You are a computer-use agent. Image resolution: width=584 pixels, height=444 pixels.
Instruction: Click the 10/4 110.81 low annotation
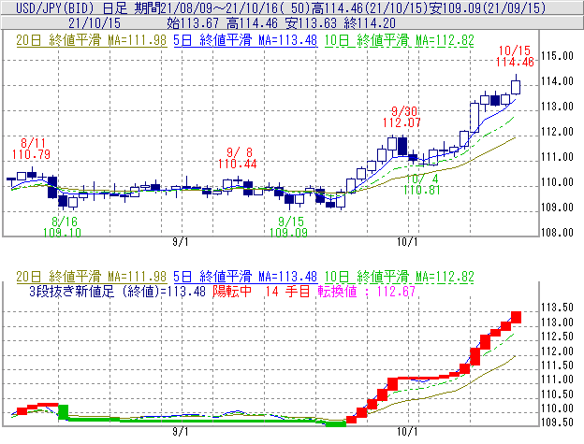click(x=421, y=184)
